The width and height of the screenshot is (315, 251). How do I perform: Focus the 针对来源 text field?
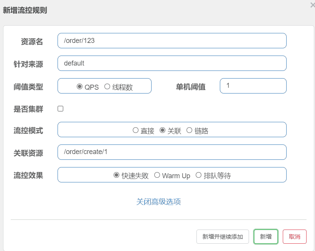(x=172, y=63)
